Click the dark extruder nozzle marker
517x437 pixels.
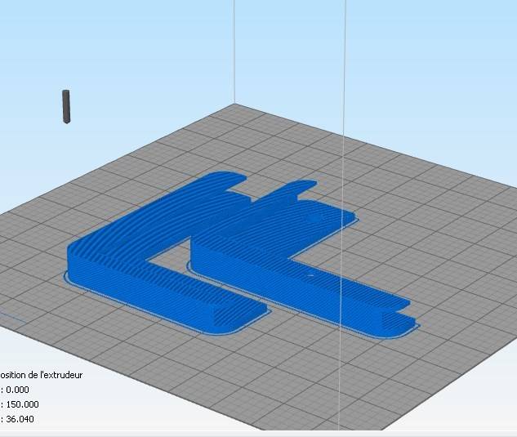(x=66, y=106)
